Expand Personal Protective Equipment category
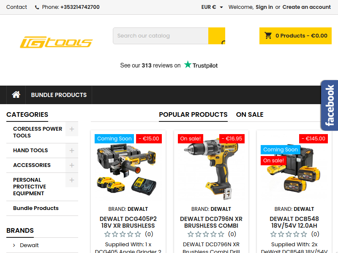Image resolution: width=338 pixels, height=253 pixels. click(72, 180)
